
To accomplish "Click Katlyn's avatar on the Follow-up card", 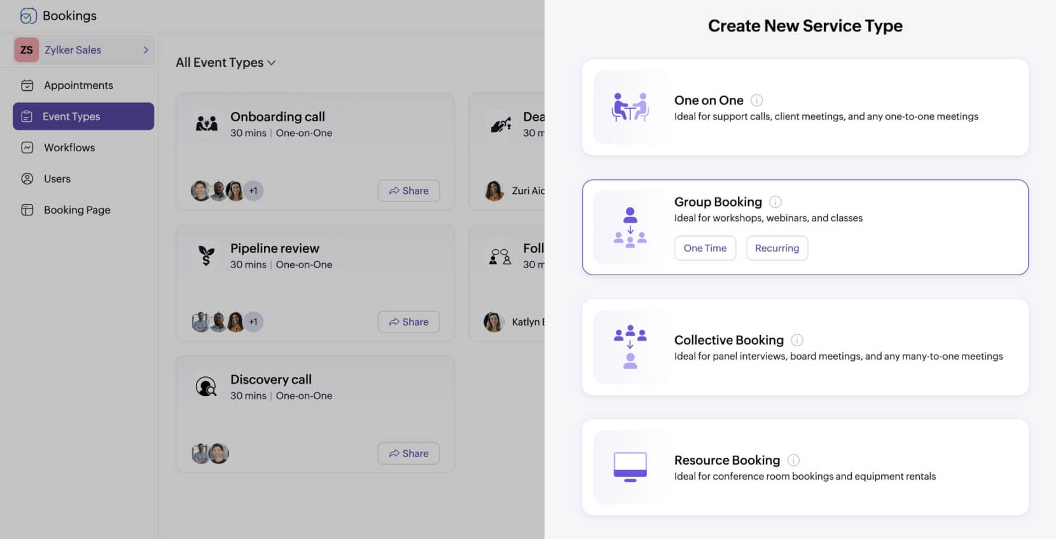I will click(494, 322).
